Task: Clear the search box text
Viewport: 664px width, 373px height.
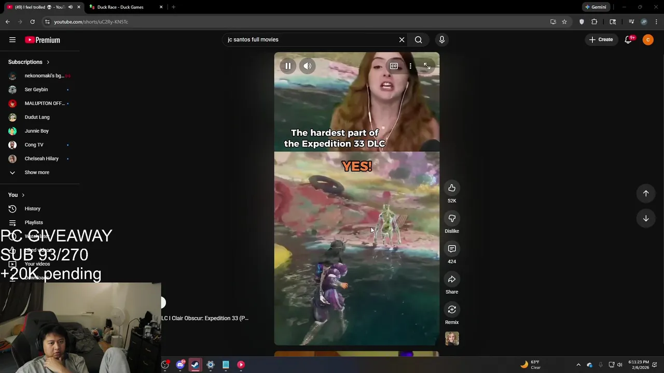Action: point(402,39)
